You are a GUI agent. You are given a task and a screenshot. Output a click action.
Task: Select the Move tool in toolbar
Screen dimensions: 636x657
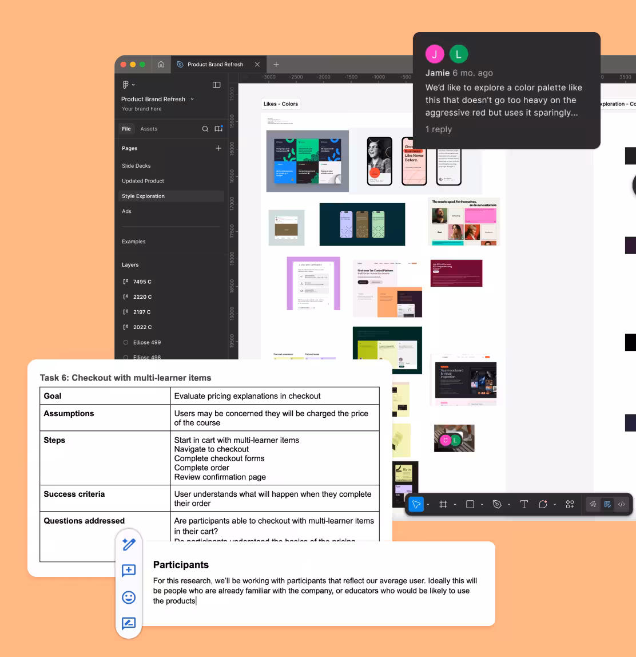(x=416, y=505)
